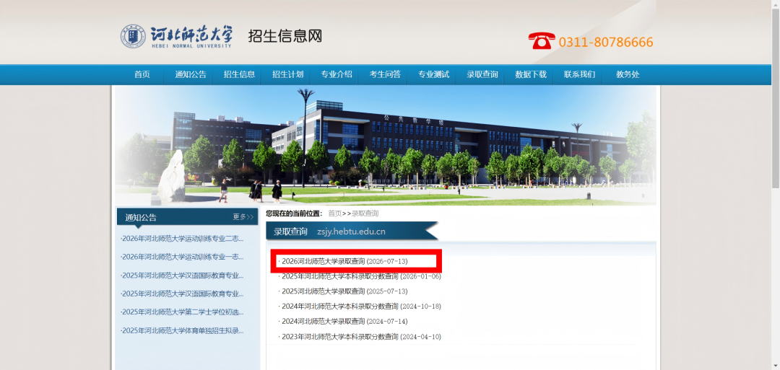Go to 招生信息 in navigation bar
The image size is (780, 370).
pos(239,74)
